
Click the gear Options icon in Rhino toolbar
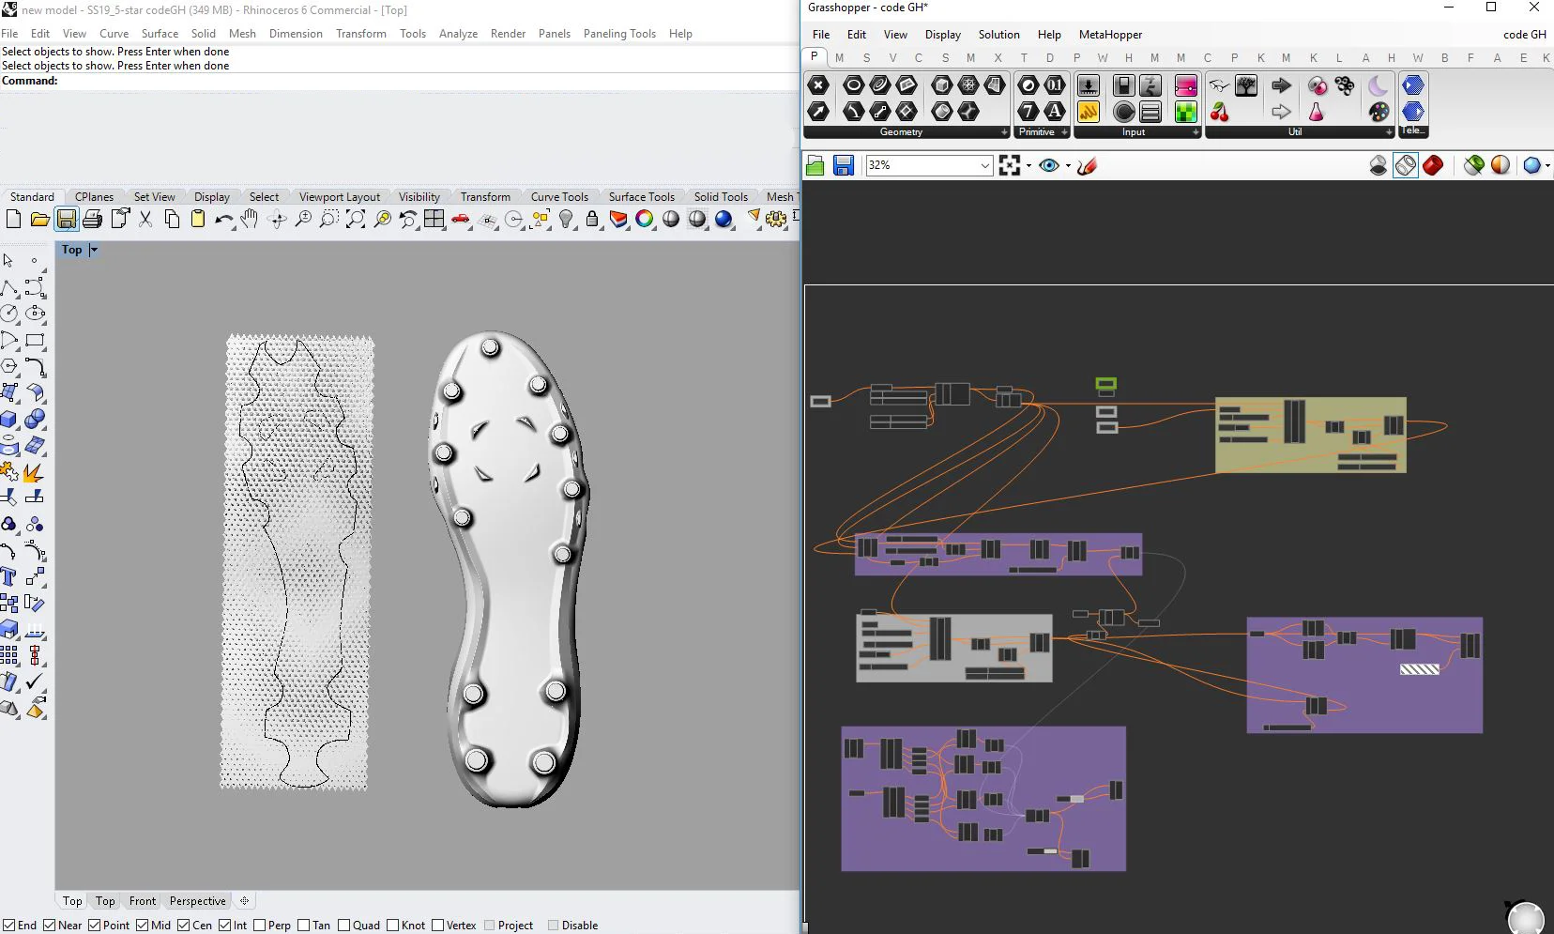click(x=776, y=219)
